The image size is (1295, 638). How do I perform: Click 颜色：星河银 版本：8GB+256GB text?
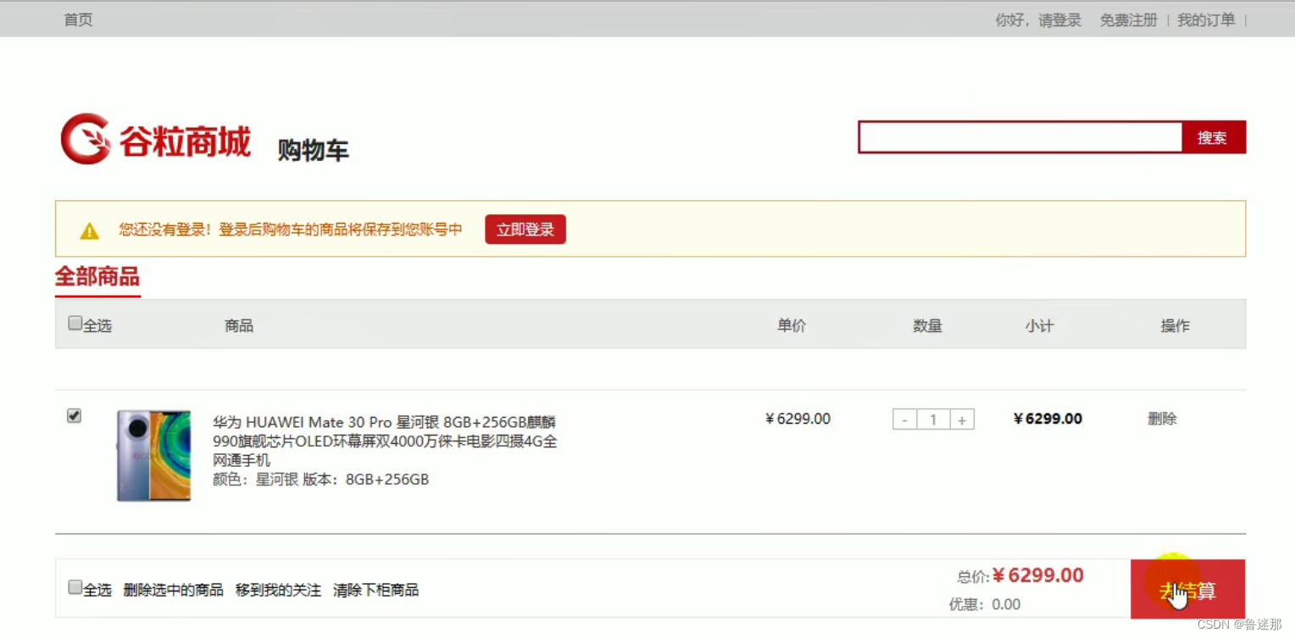pos(320,480)
